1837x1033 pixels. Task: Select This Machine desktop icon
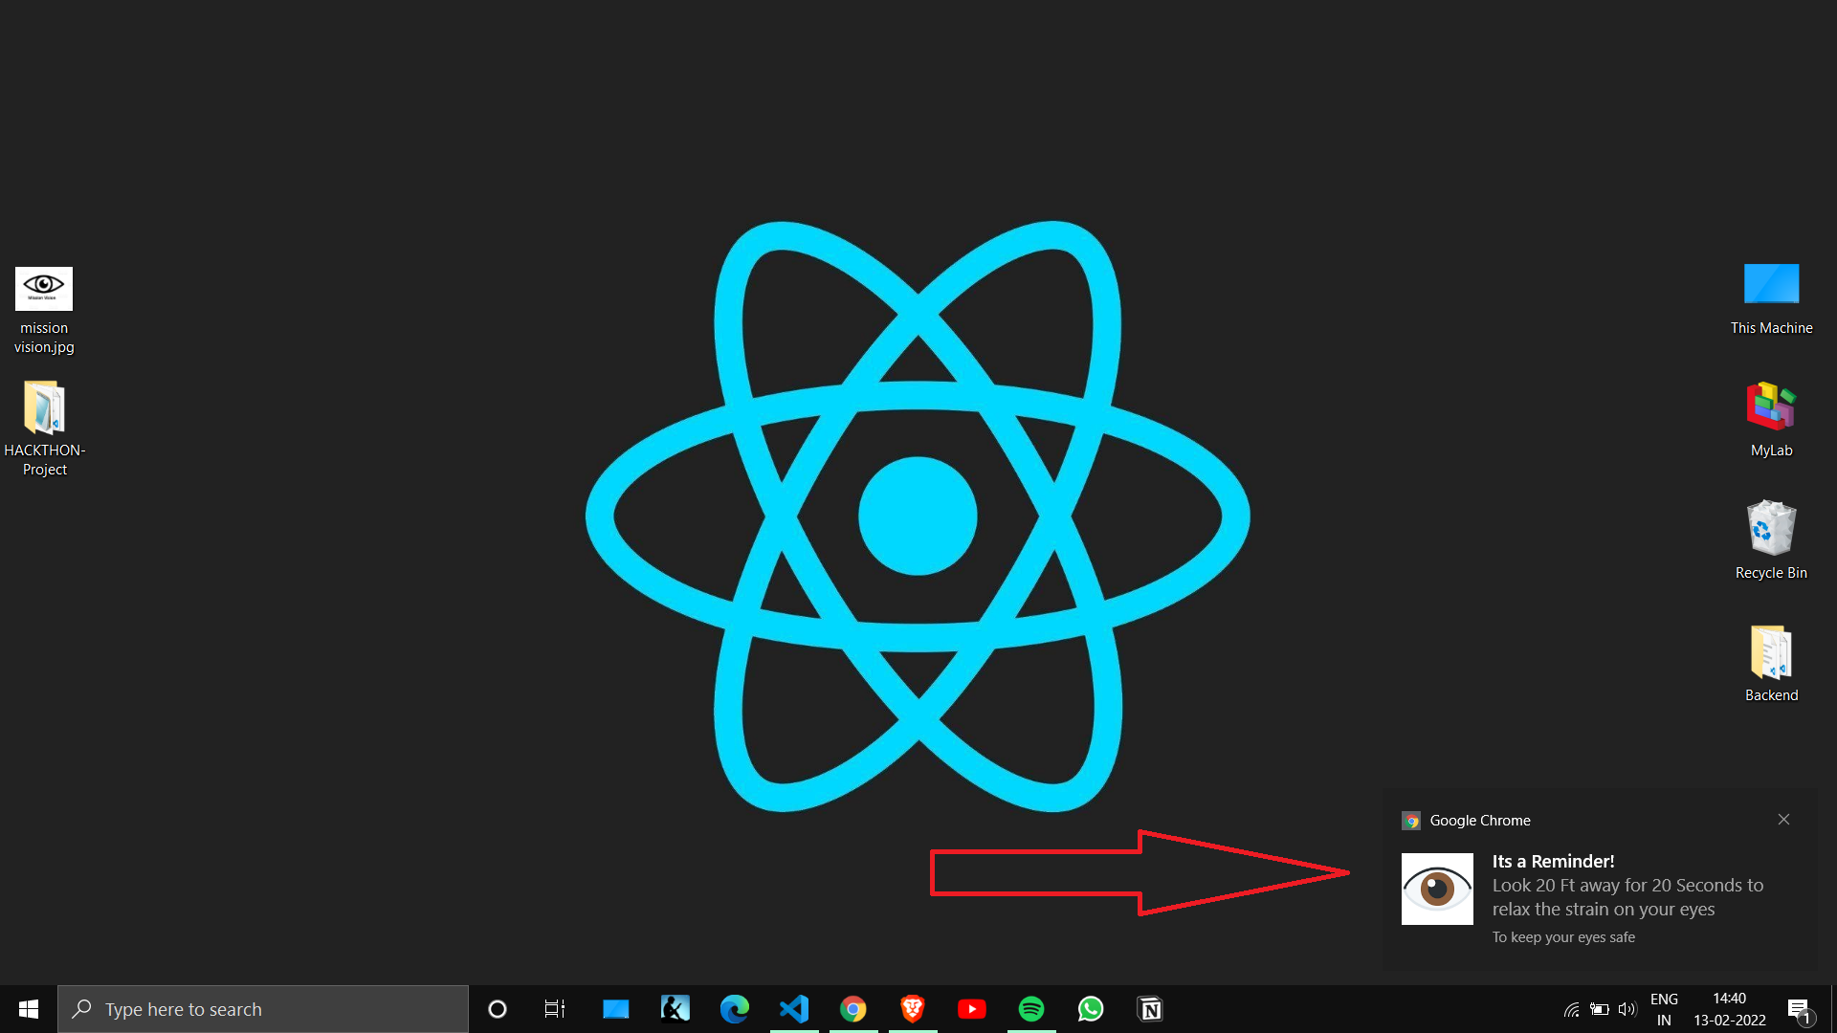tap(1771, 285)
